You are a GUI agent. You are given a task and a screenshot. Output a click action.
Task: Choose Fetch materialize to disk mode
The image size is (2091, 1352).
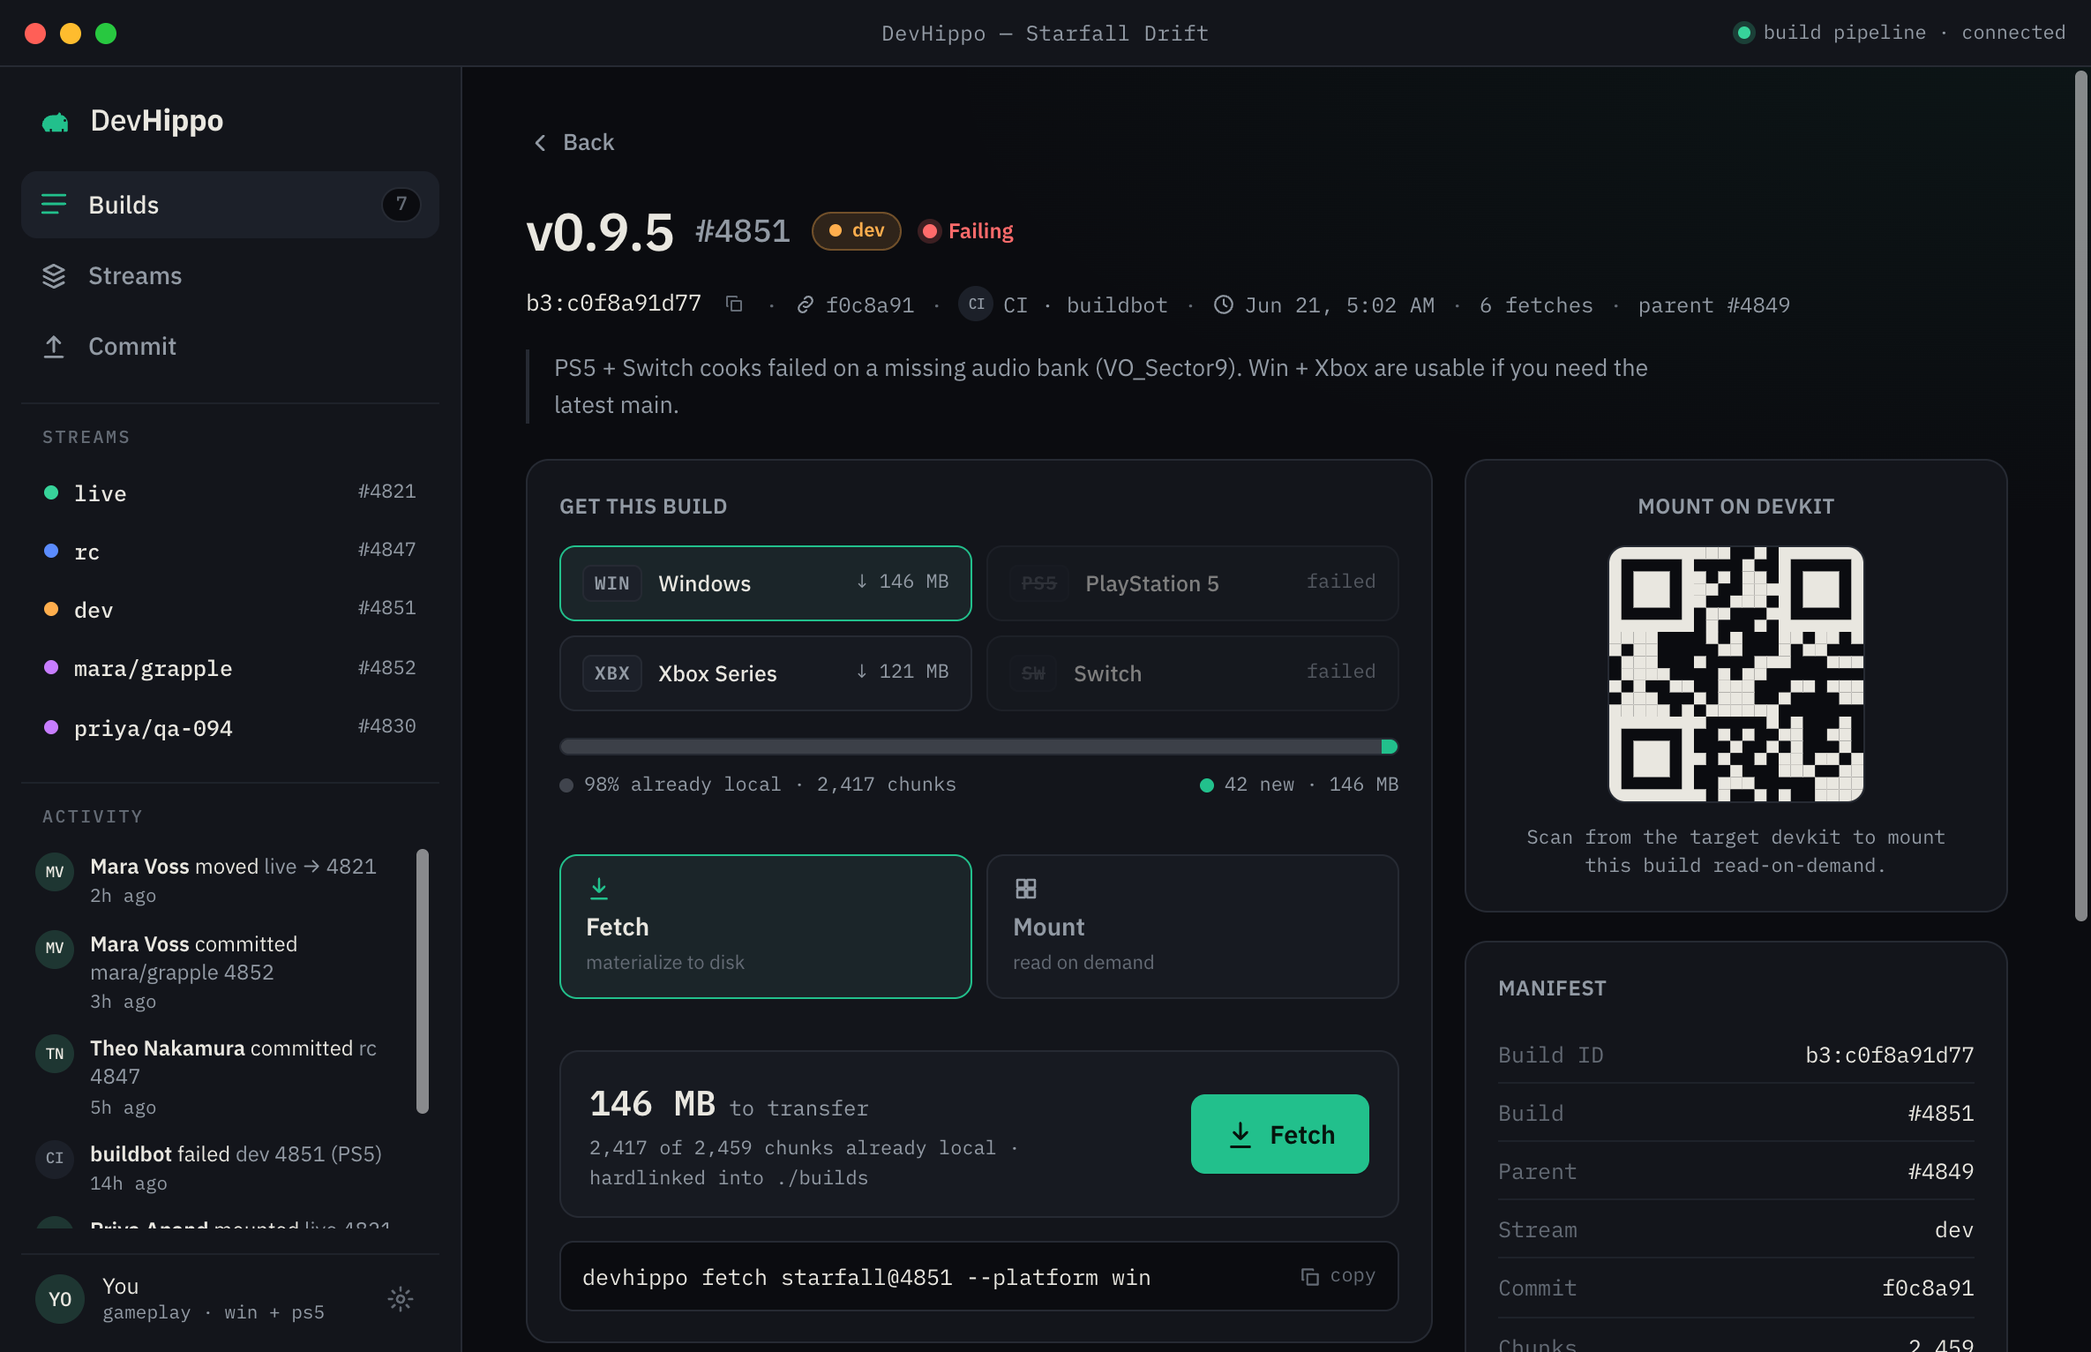[x=765, y=927]
